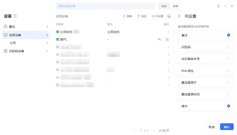237x135 pixels.
Task: Go to next page arrow
Action: [154, 131]
